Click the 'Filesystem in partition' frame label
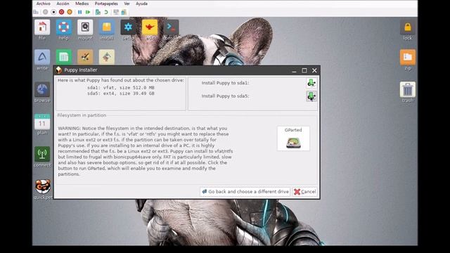The image size is (450, 253). click(82, 115)
